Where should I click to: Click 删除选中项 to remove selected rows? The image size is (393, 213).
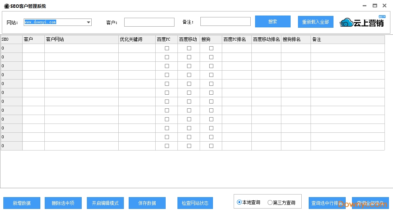[x=63, y=203]
